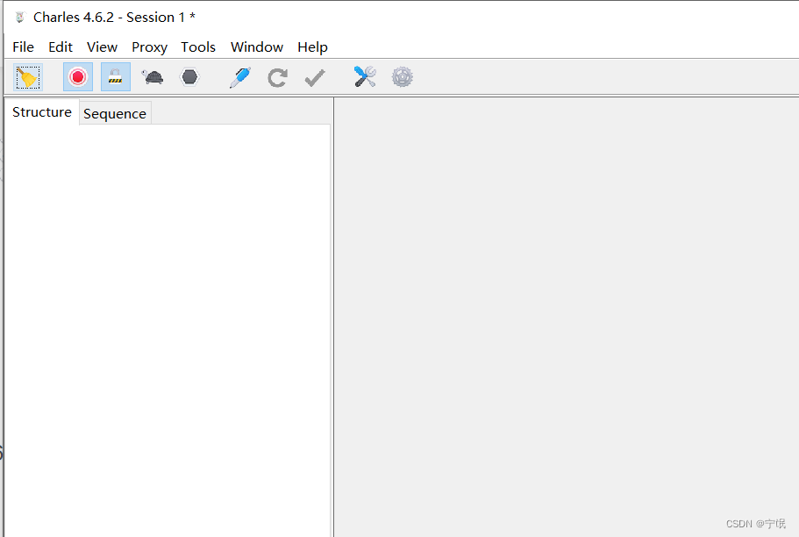799x537 pixels.
Task: Open the File menu
Action: pos(24,47)
